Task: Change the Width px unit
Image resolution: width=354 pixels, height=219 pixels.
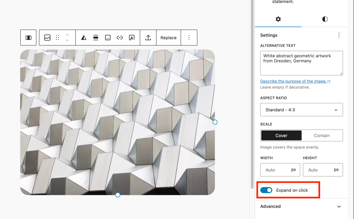Action: point(294,170)
